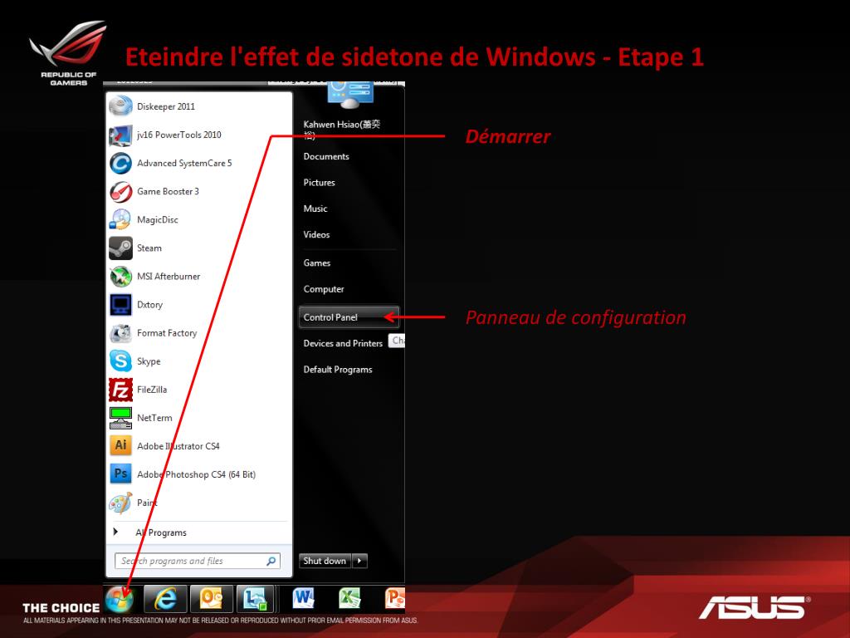The image size is (850, 638).
Task: Open Internet Explorer on taskbar
Action: [165, 599]
